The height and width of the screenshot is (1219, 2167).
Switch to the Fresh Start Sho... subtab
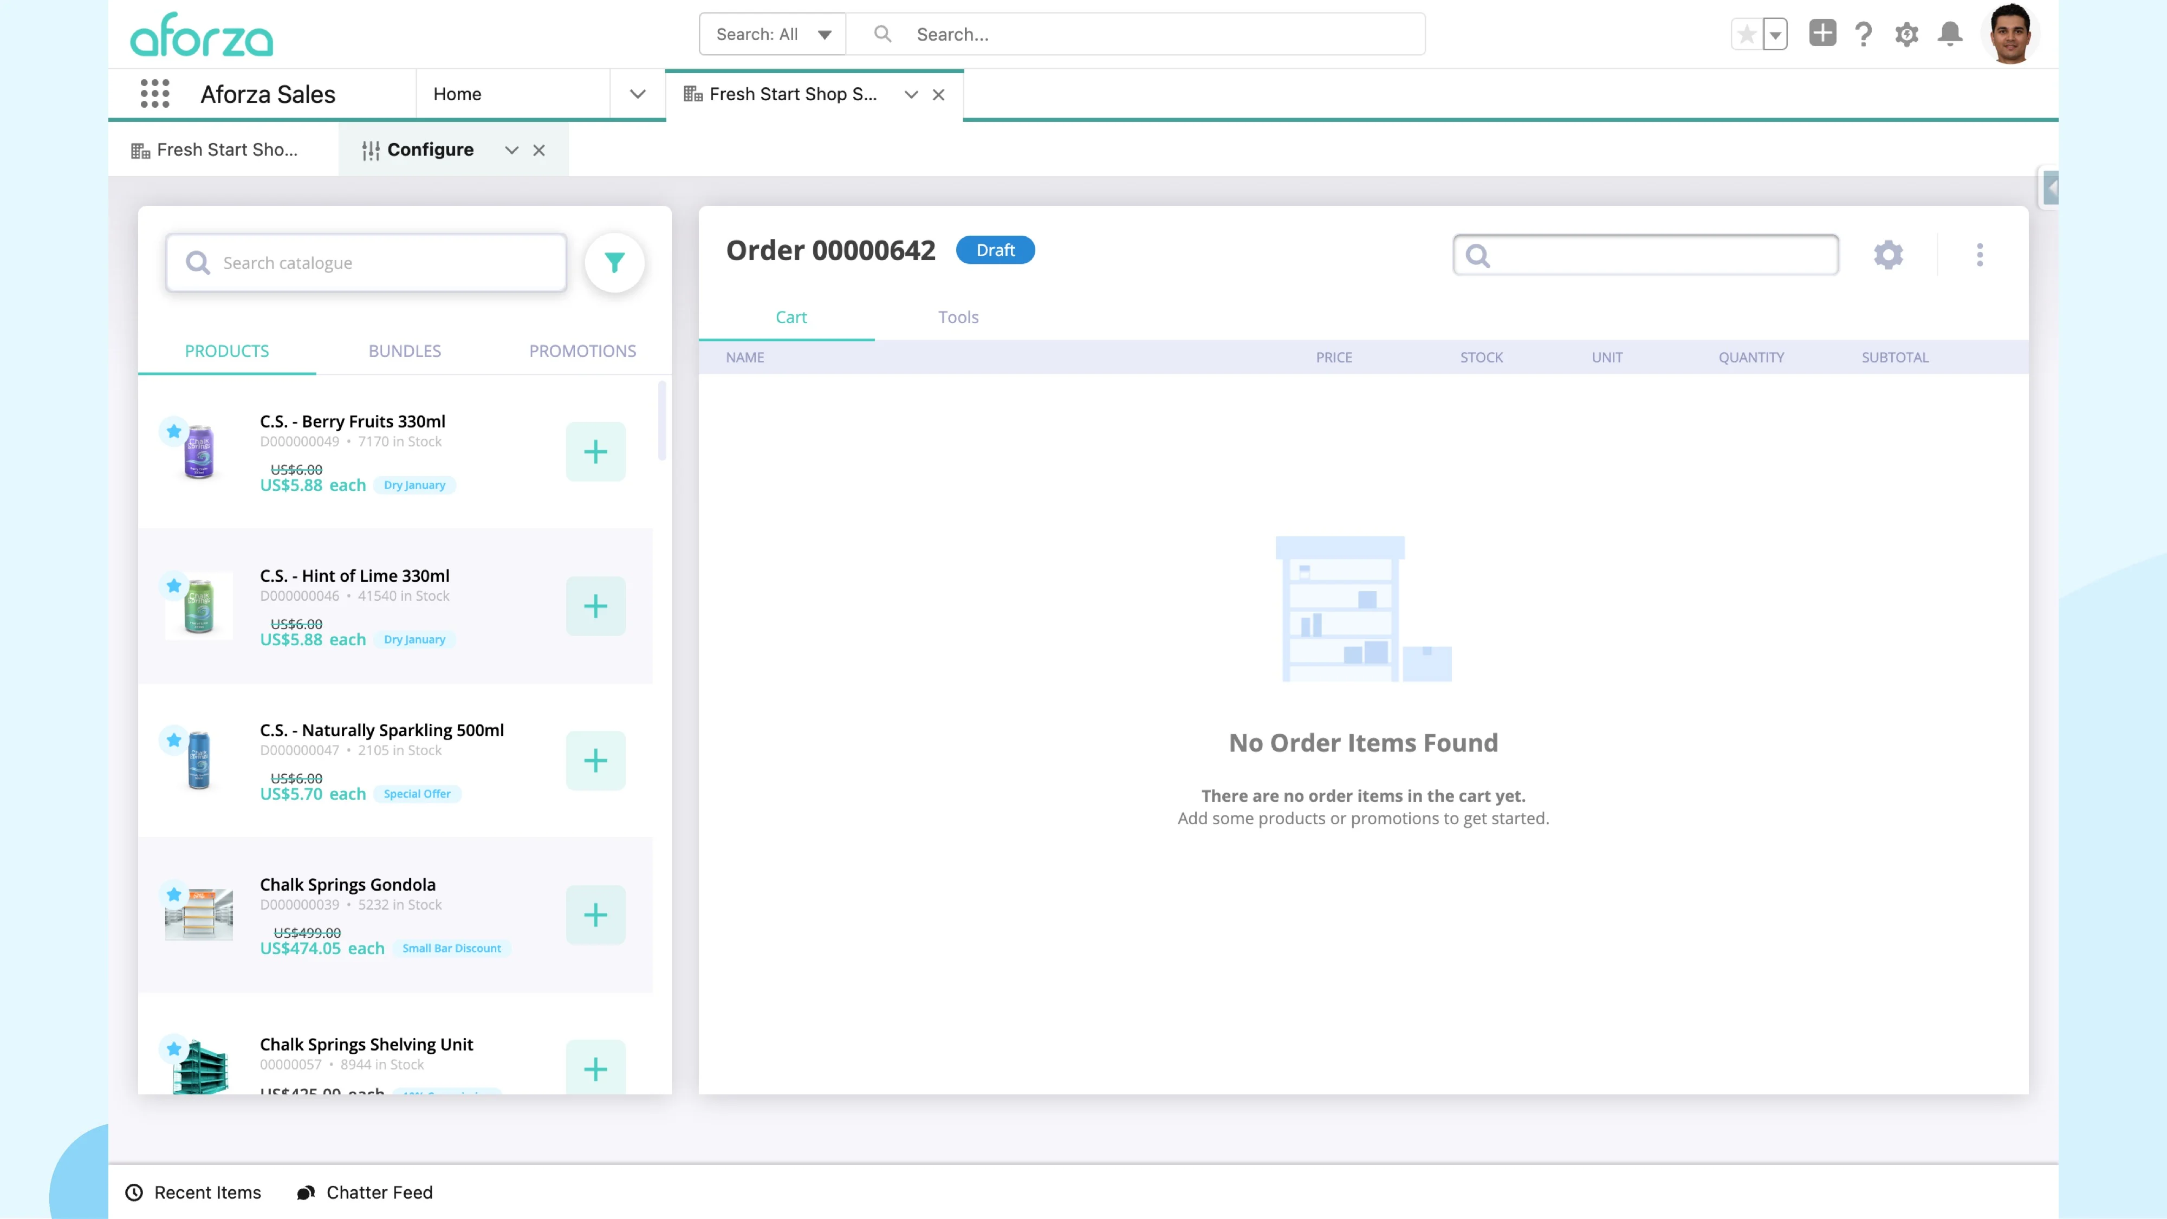pyautogui.click(x=224, y=150)
